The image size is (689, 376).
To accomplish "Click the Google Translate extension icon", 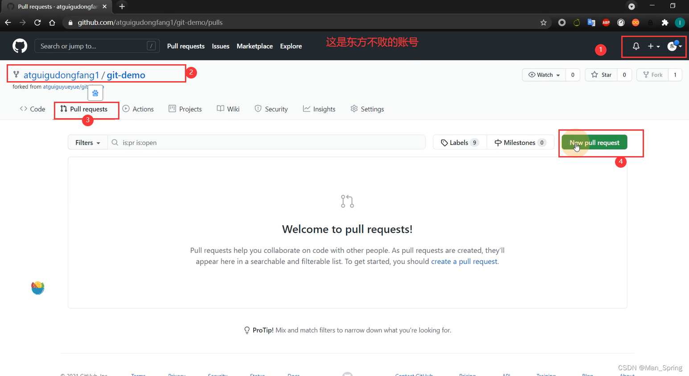I will (591, 22).
